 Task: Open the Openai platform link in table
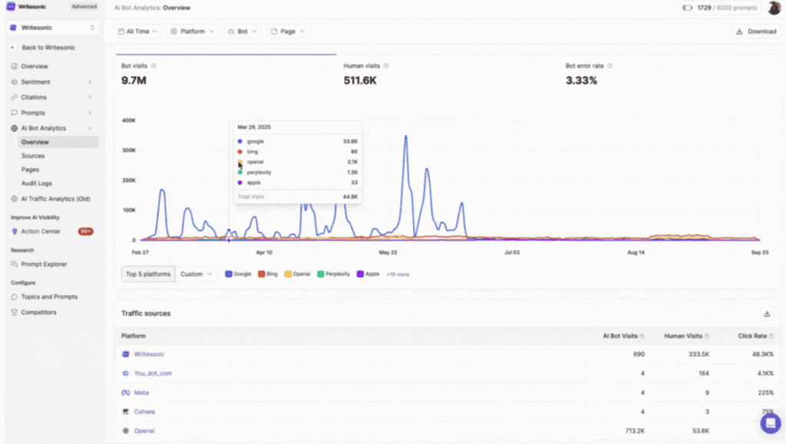click(x=144, y=430)
